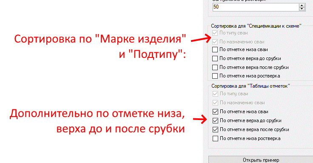Click the group title Сортировка для "Спецификации к схеме"
The image size is (313, 163).
(256, 26)
